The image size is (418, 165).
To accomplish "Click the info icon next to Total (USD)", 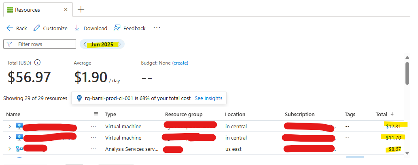I will 38,63.
